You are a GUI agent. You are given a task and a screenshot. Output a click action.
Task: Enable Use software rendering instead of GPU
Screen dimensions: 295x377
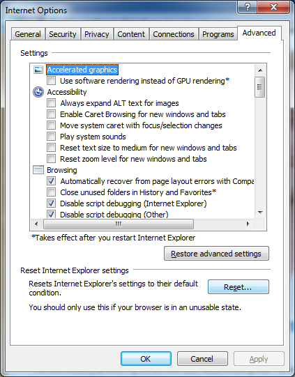[51, 81]
